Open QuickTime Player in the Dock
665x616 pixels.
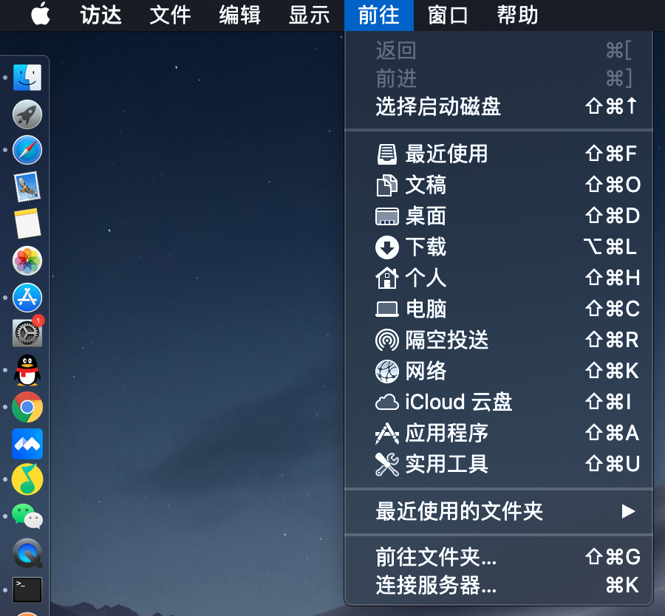pyautogui.click(x=27, y=553)
